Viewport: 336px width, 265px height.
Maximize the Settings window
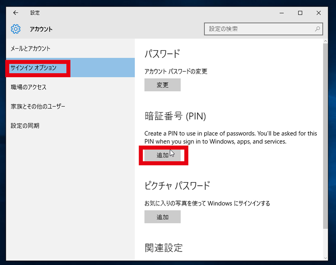tap(300, 13)
